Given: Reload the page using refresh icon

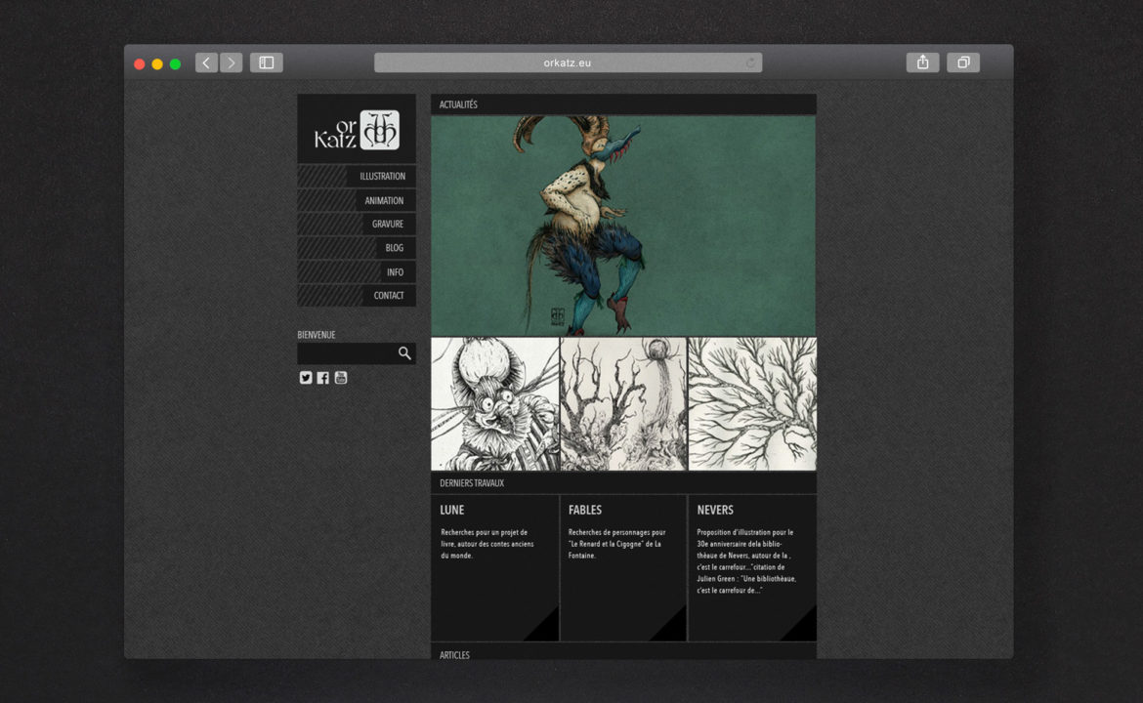Looking at the screenshot, I should [750, 62].
